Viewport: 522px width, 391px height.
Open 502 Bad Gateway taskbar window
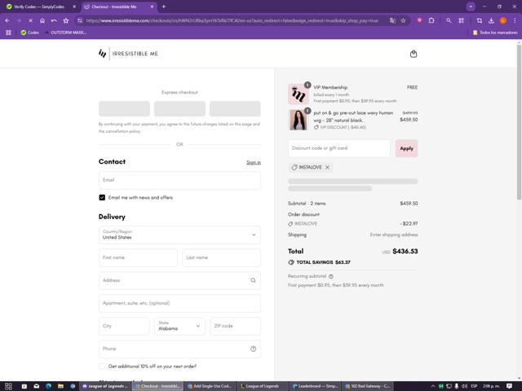pos(368,386)
